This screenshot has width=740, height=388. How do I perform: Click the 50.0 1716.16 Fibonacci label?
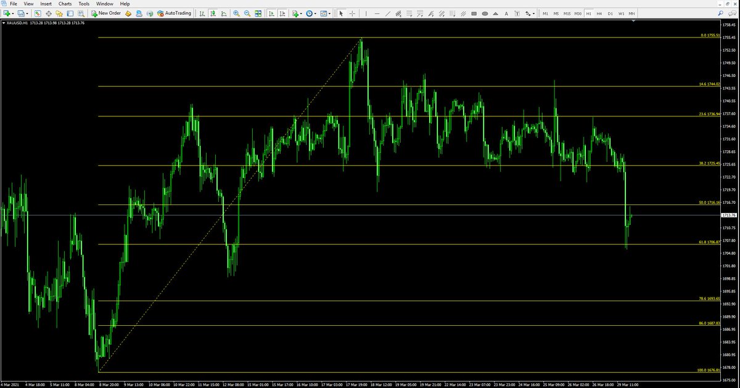click(x=709, y=202)
